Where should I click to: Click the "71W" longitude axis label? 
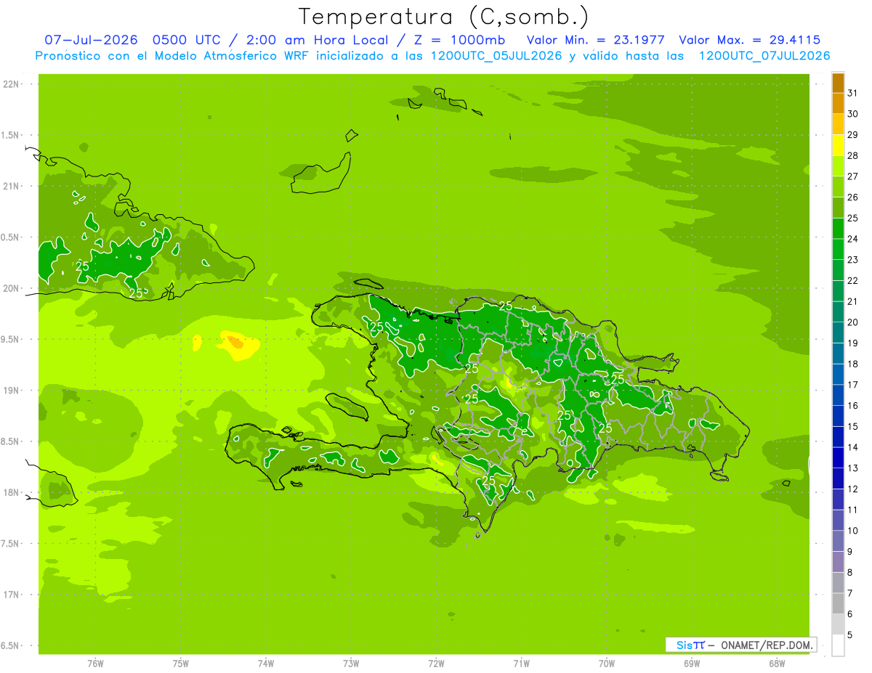[521, 663]
